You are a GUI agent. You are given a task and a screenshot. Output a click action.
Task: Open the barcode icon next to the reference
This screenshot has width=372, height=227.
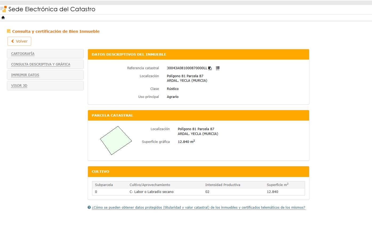[218, 68]
